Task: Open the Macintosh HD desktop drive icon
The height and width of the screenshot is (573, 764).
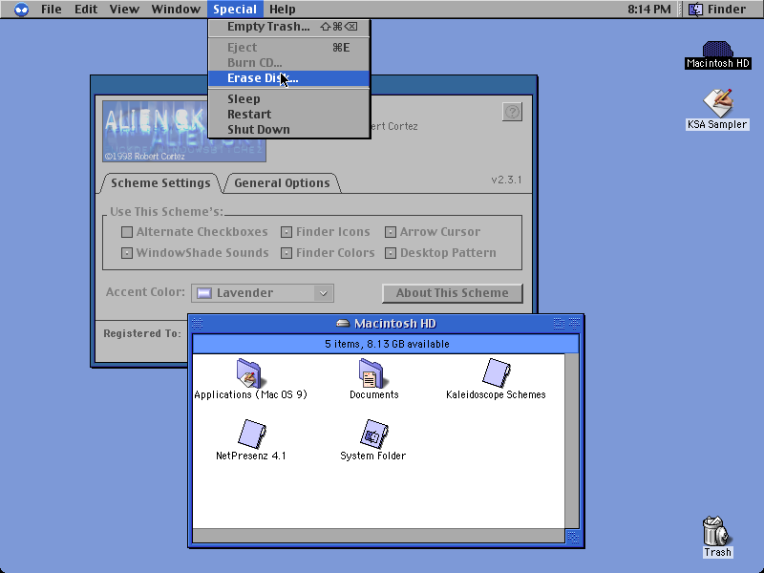Action: pos(717,50)
